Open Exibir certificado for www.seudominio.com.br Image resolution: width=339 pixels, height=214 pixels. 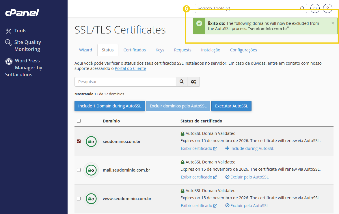199,206
